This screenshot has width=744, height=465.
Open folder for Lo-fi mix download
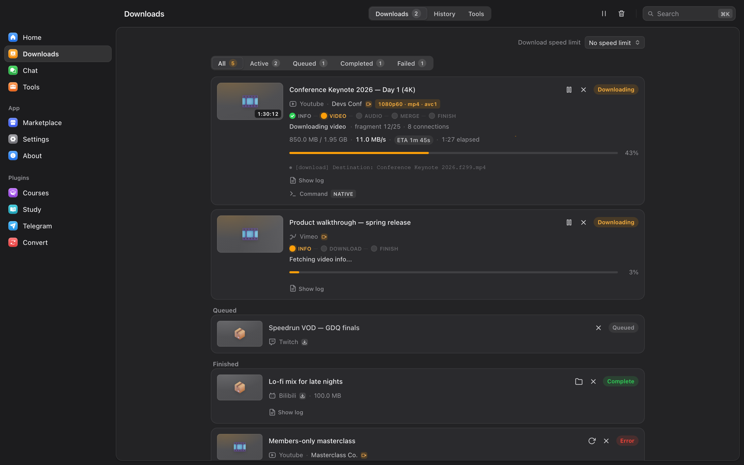point(579,382)
